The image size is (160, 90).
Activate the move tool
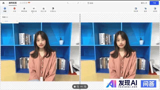tap(43, 9)
